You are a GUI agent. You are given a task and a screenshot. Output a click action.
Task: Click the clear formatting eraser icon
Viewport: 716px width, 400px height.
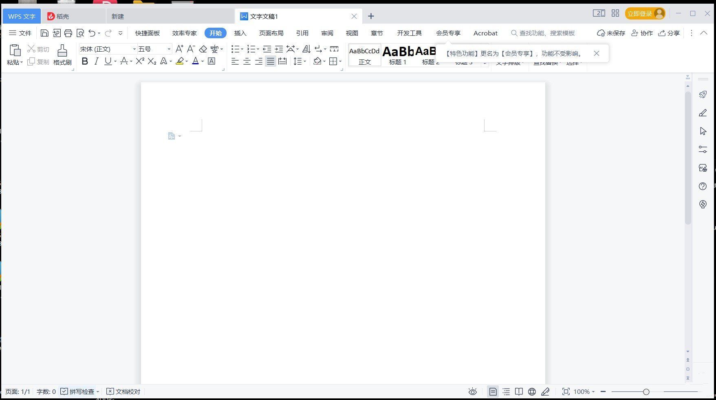(x=203, y=49)
